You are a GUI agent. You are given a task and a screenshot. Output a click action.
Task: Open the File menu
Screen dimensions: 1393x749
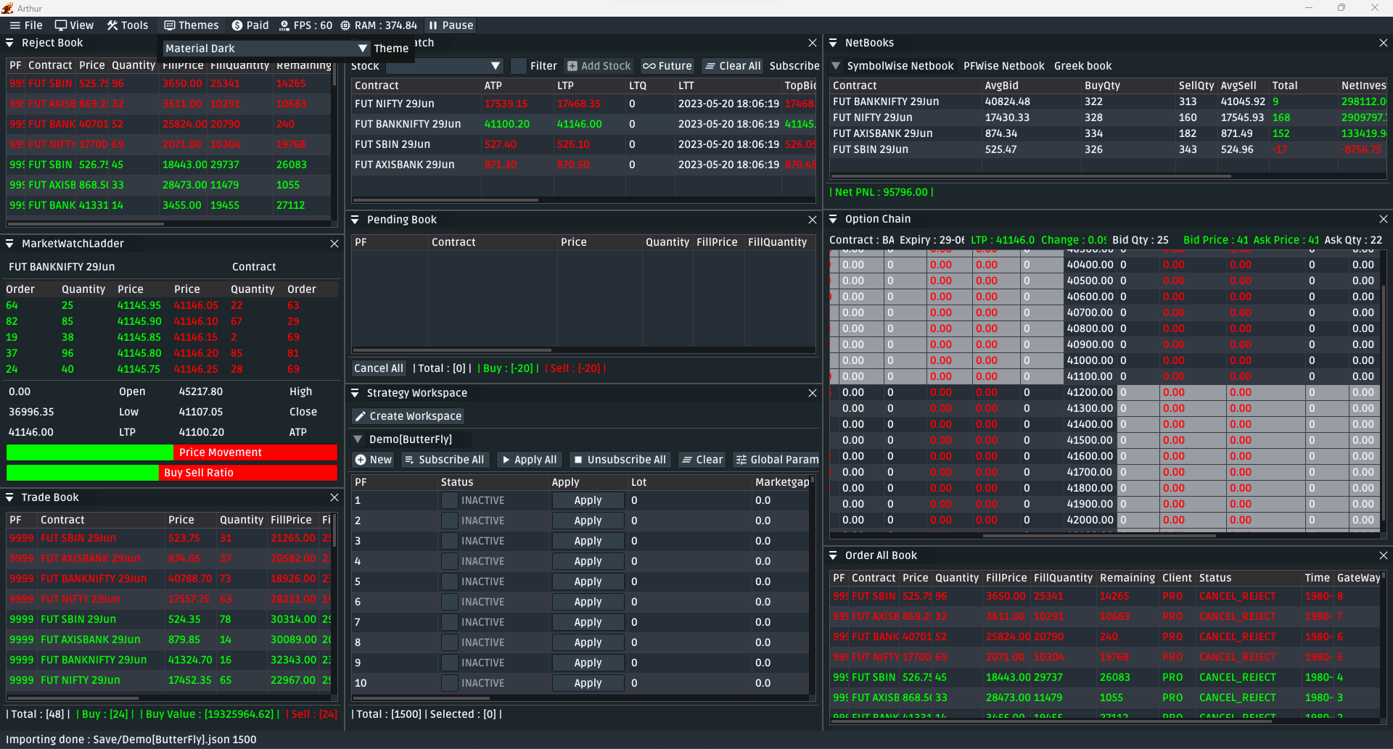(26, 25)
